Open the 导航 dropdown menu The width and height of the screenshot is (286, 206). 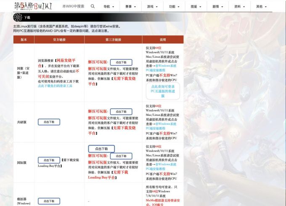109,7
